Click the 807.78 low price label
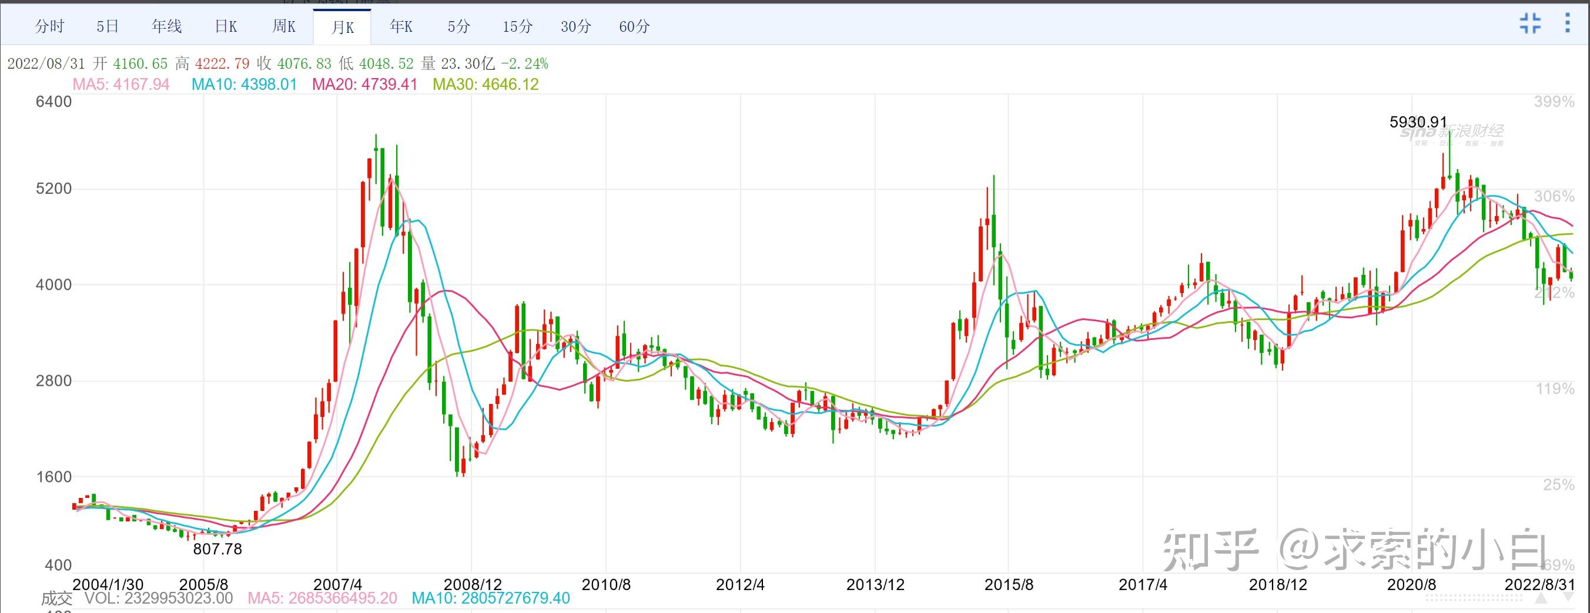Screen dimensions: 1590x613 click(217, 549)
